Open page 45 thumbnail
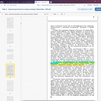Screen dimensions: 101x101 point(10,86)
